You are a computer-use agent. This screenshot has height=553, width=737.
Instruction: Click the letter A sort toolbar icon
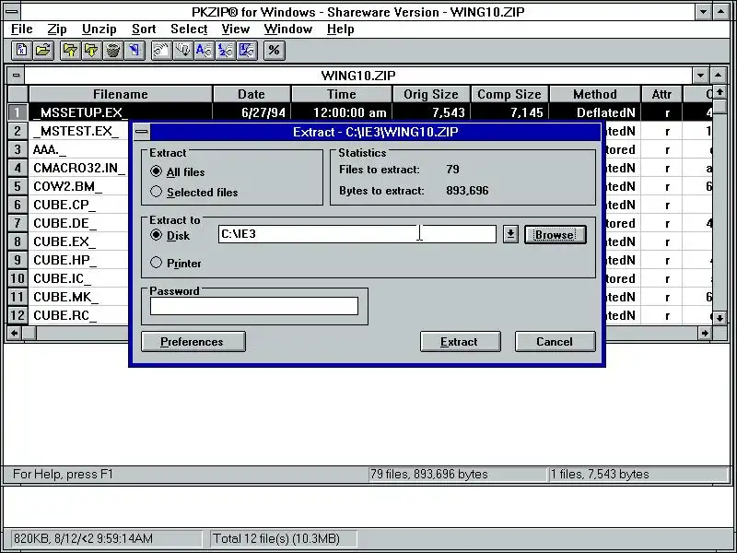coord(204,51)
